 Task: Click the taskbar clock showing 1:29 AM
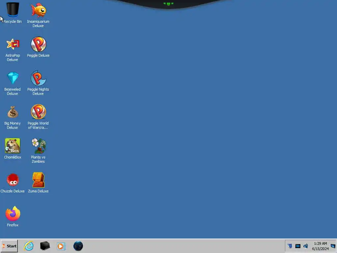[320, 246]
